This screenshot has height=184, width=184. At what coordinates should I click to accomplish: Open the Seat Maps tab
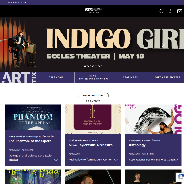click(130, 77)
